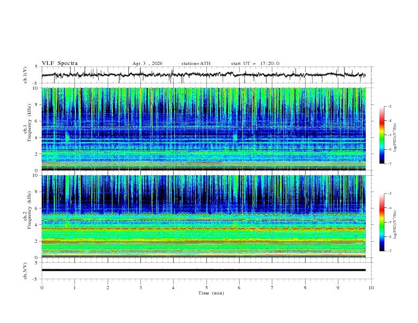Click the "2" tick on the time axis
The image size is (418, 323).
[108, 288]
